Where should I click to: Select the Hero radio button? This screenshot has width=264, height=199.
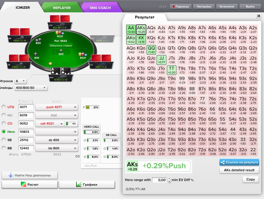coord(4,132)
